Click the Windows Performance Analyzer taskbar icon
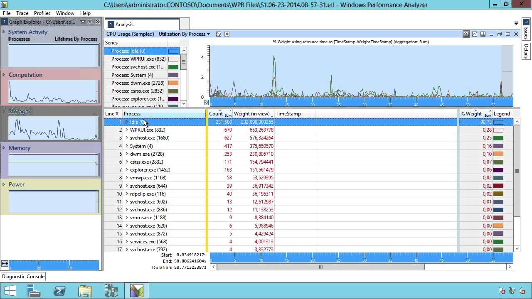The image size is (532, 299). pyautogui.click(x=137, y=291)
